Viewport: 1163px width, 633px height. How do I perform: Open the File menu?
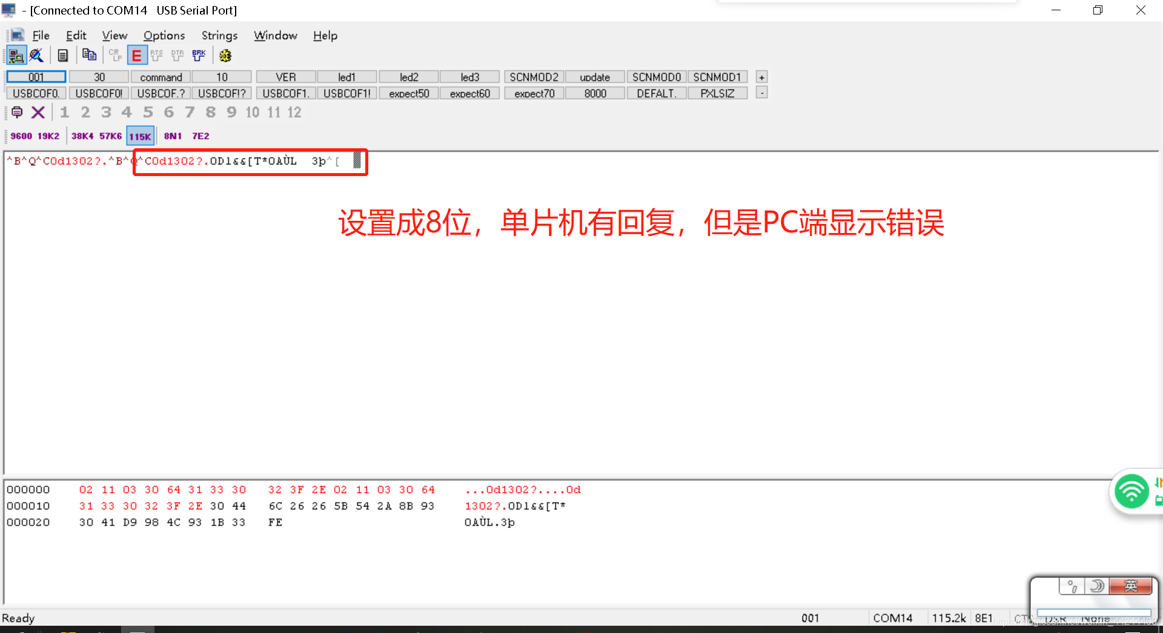[41, 36]
